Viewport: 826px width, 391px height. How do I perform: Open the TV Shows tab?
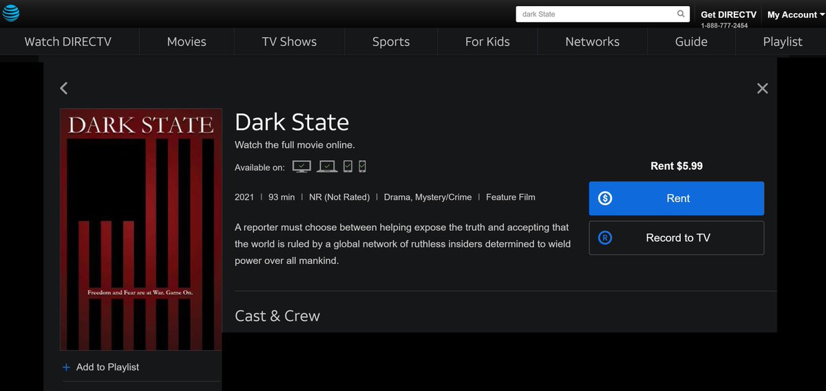tap(289, 41)
